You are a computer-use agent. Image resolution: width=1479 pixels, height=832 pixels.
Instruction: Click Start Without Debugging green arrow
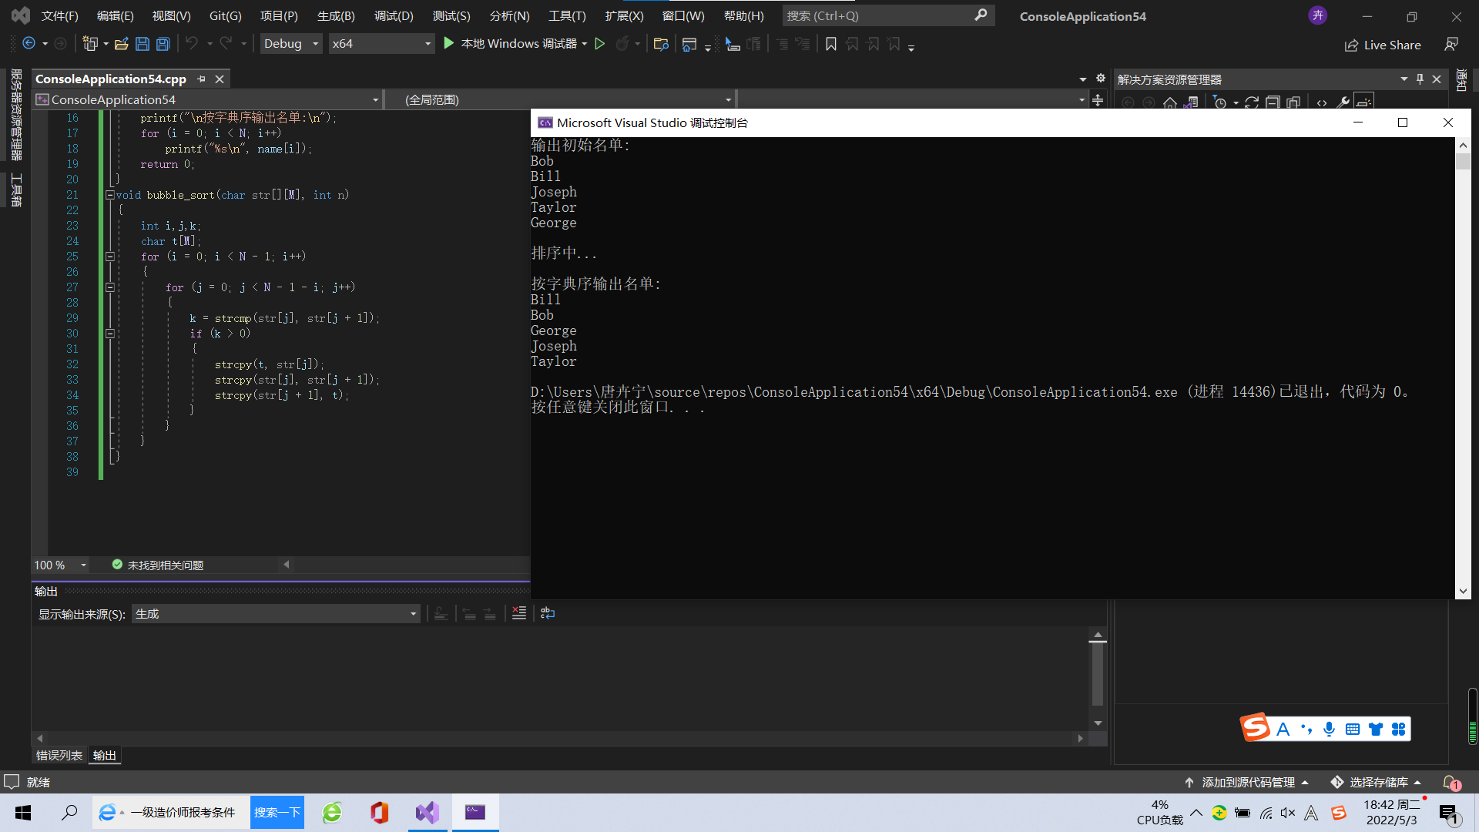(x=600, y=44)
